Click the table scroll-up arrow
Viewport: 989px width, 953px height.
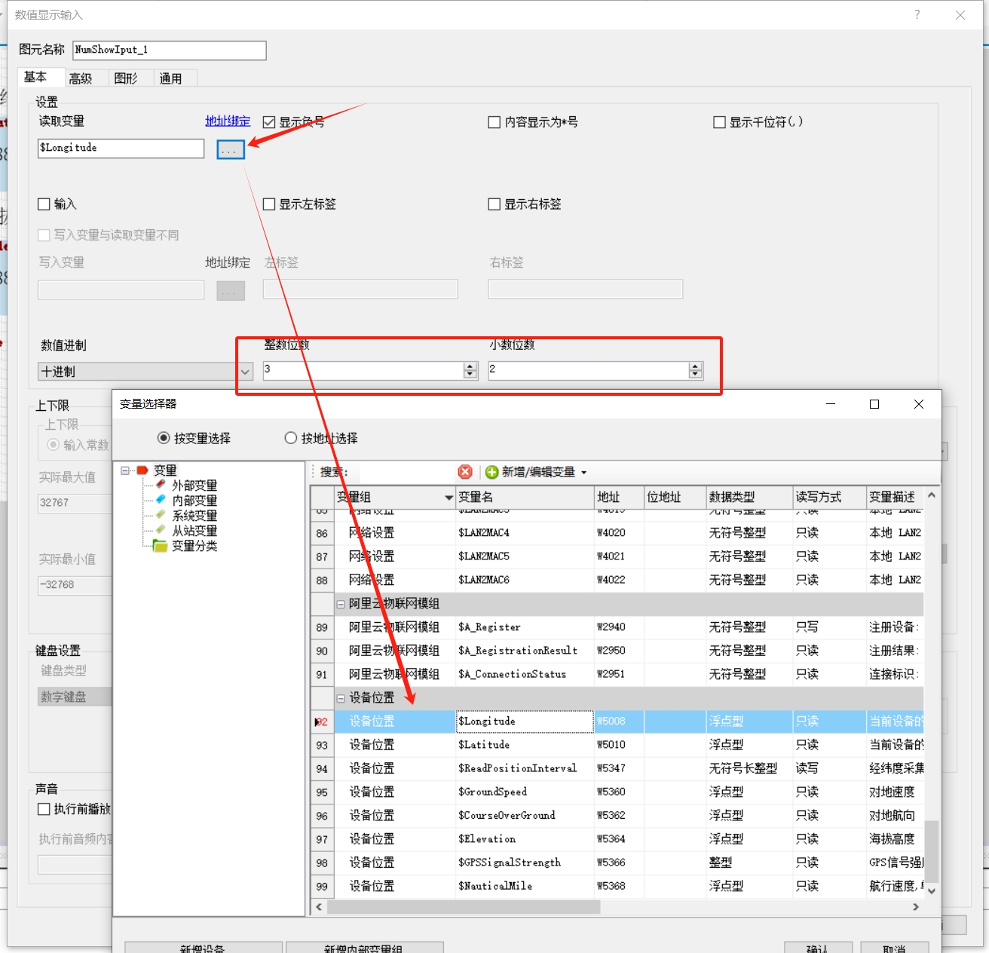932,495
